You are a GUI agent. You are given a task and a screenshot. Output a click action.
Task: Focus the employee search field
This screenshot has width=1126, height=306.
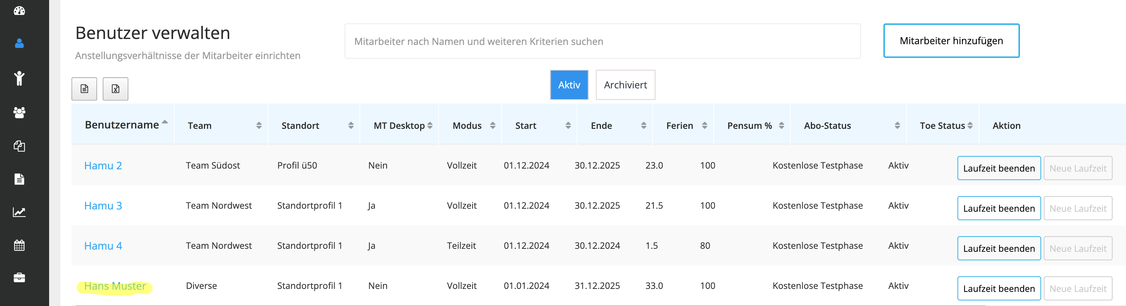click(x=602, y=42)
